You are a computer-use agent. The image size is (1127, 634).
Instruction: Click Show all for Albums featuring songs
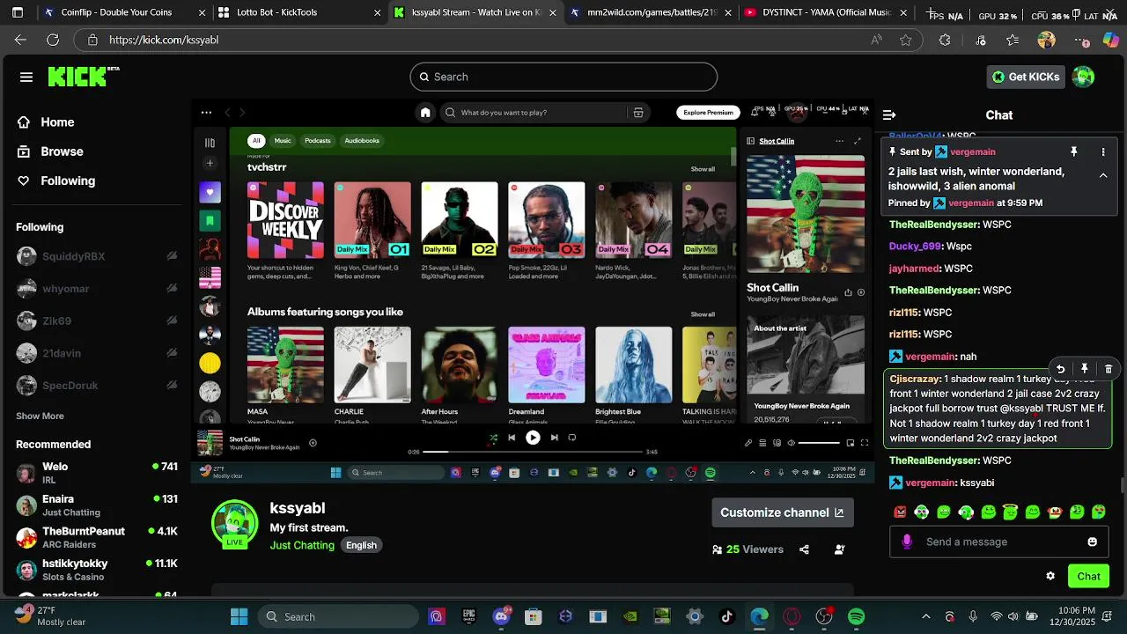coord(703,314)
